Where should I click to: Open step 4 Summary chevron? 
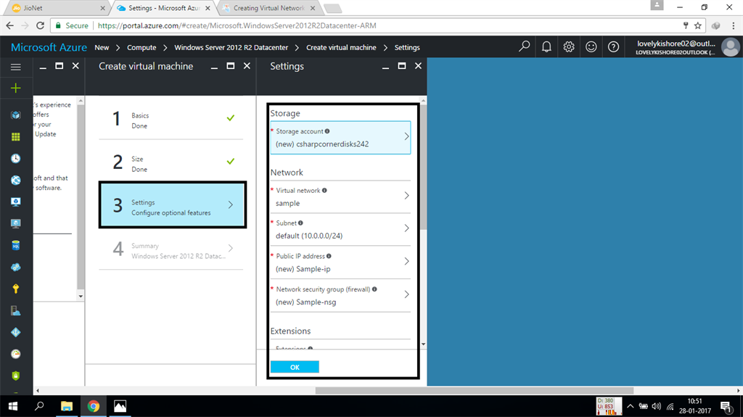tap(230, 248)
